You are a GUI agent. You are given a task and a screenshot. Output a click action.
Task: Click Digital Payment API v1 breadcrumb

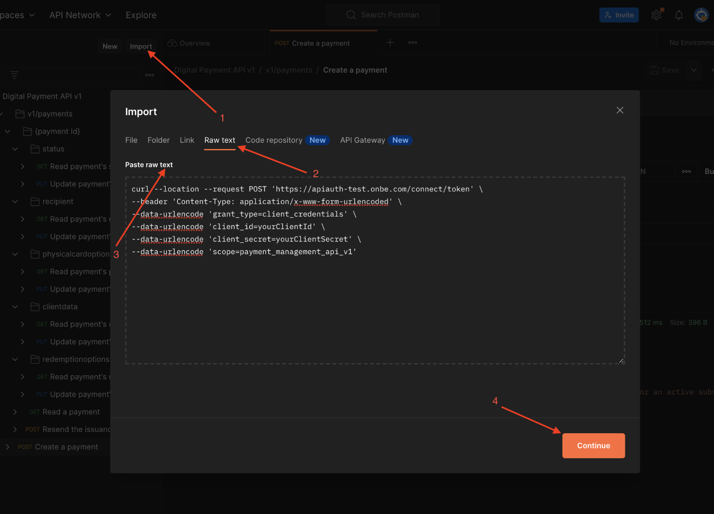click(215, 70)
